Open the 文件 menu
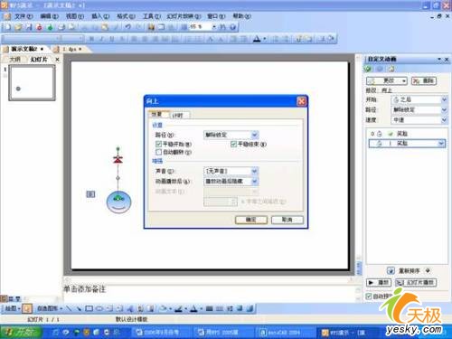452x339 pixels. point(24,16)
